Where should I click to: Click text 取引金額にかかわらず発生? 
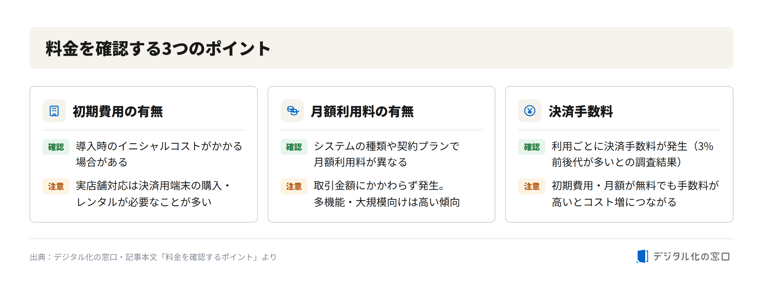tap(379, 186)
